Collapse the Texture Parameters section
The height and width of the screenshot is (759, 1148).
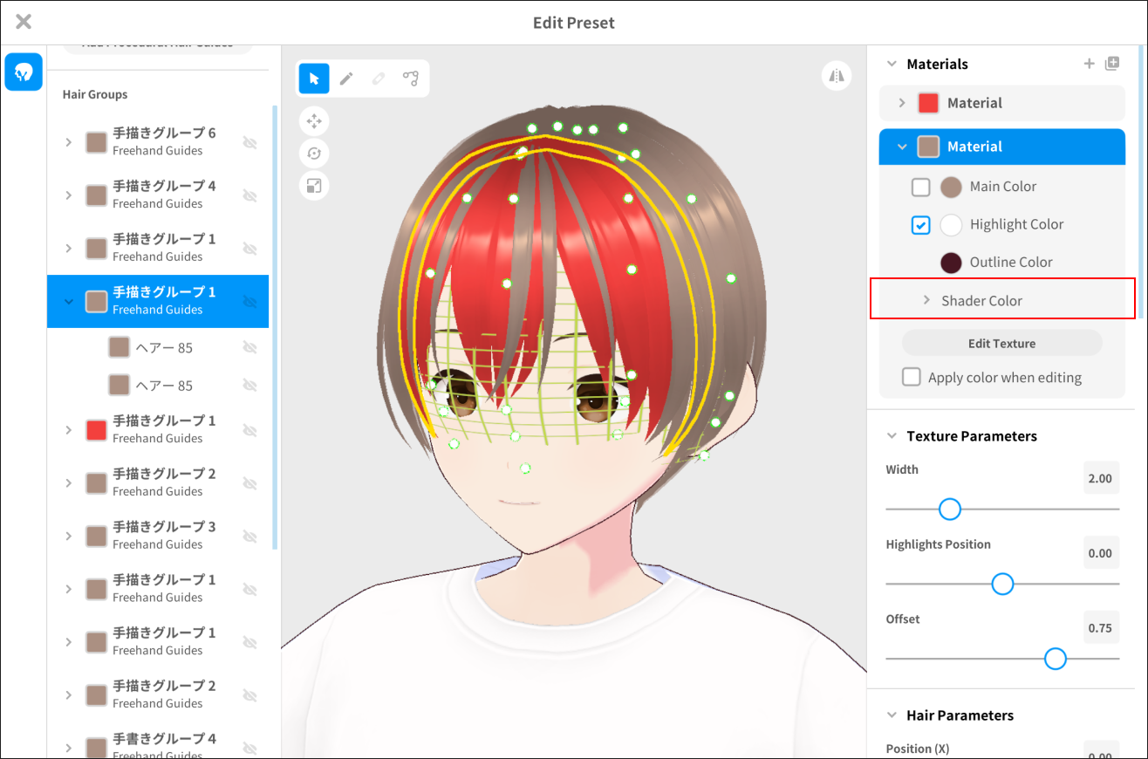(892, 436)
